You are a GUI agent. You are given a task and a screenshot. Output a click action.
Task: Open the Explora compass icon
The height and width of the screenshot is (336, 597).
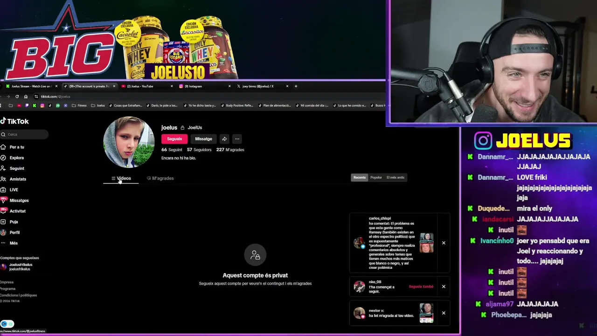click(x=3, y=158)
